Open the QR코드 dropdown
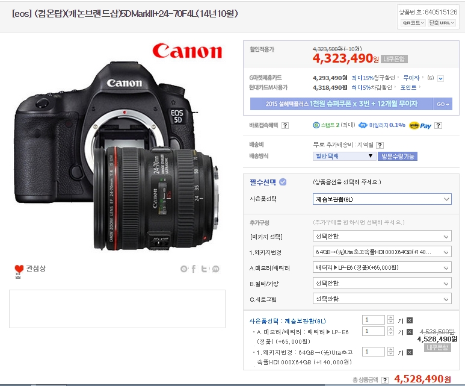The height and width of the screenshot is (386, 465). pos(413,22)
